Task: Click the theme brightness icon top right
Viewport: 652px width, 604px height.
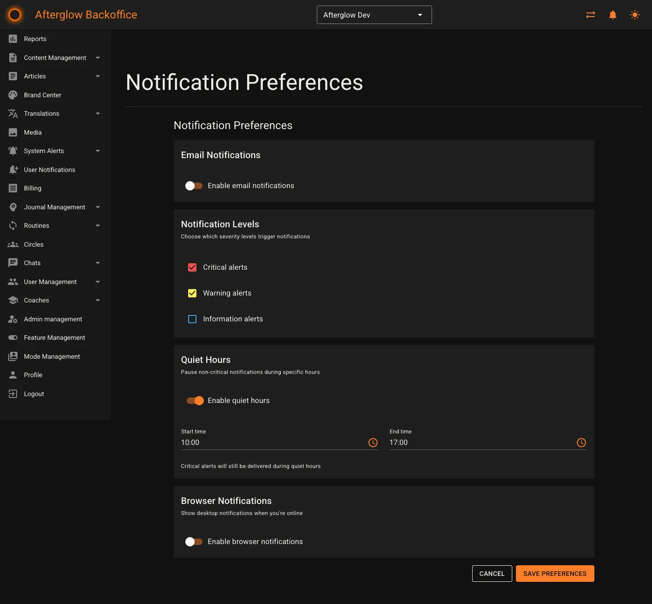Action: coord(635,14)
